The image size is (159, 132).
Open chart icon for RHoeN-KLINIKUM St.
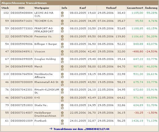pos(62,92)
